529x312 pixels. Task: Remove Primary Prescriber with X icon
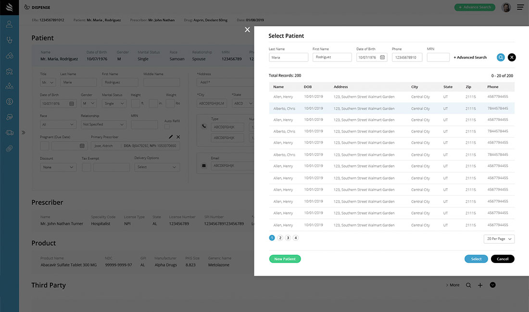(178, 137)
